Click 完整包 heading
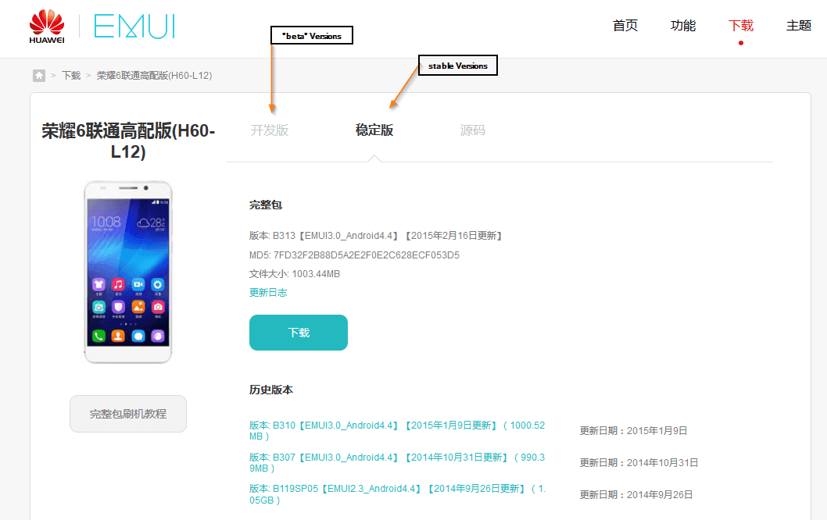Viewport: 827px width, 520px height. coord(266,205)
